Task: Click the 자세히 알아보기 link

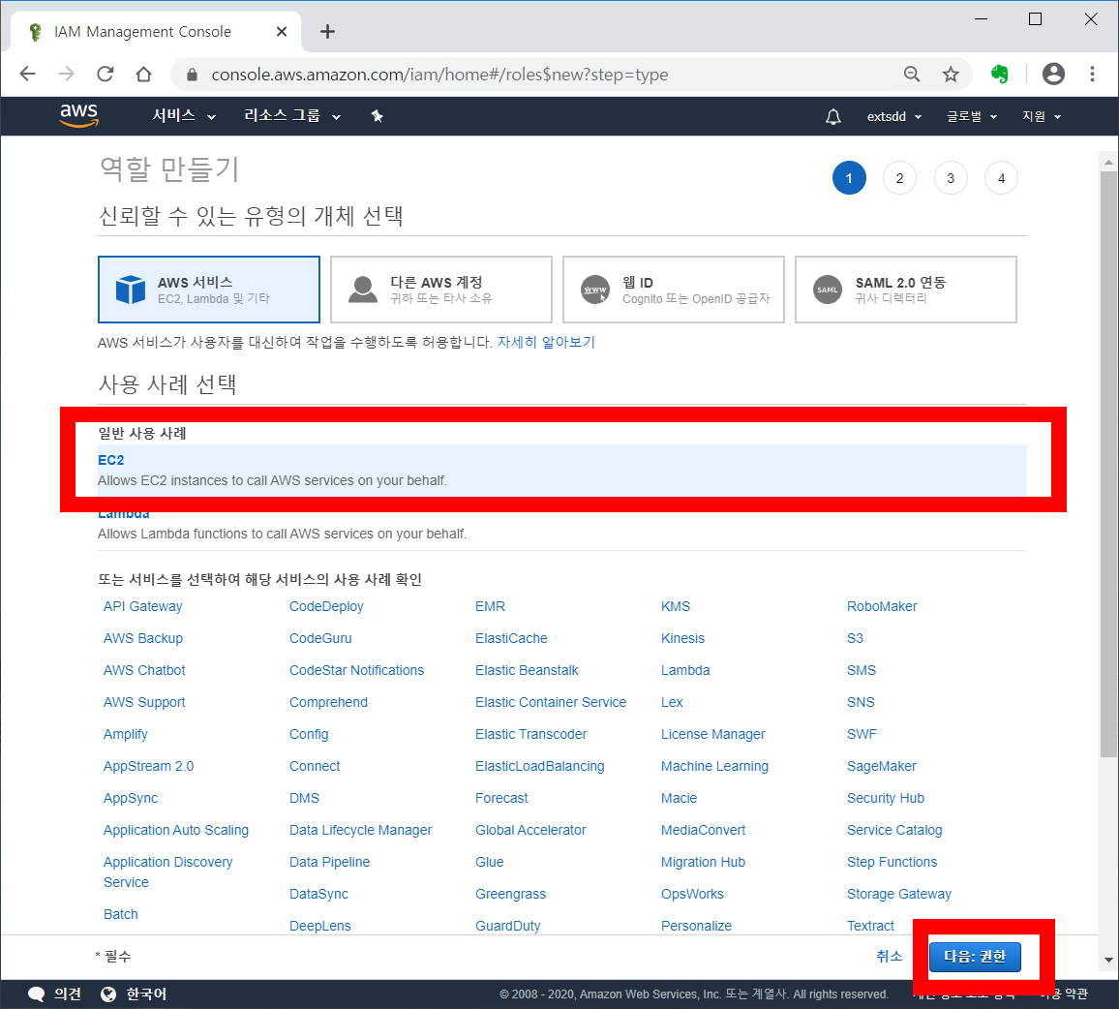Action: tap(546, 342)
